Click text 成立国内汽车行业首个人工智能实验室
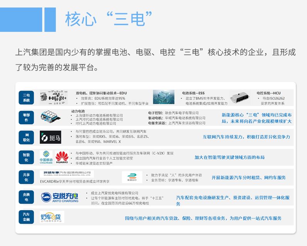Viewport: 307px width, 246px height. [104, 158]
